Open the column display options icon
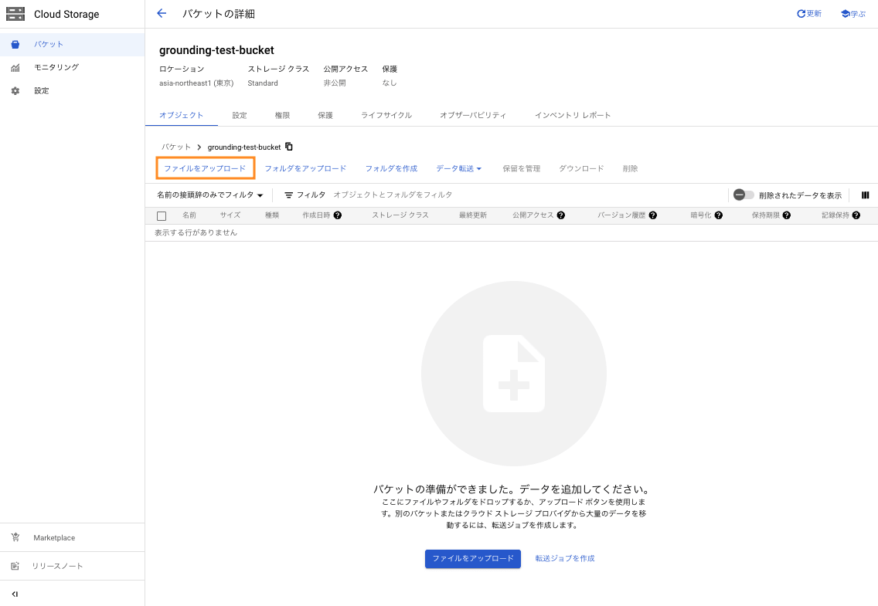878x606 pixels. [865, 195]
